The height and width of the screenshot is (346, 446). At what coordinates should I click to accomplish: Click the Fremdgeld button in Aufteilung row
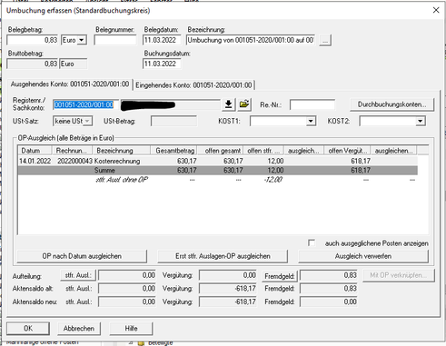[x=280, y=276]
